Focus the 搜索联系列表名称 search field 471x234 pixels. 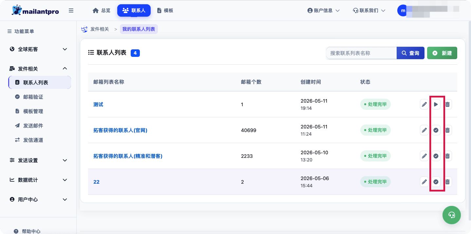[361, 53]
